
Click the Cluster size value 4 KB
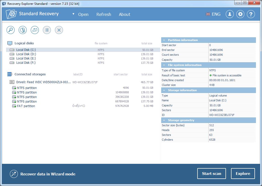pos(212,85)
